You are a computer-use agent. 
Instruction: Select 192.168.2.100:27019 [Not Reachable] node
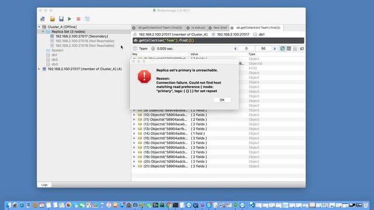(85, 45)
